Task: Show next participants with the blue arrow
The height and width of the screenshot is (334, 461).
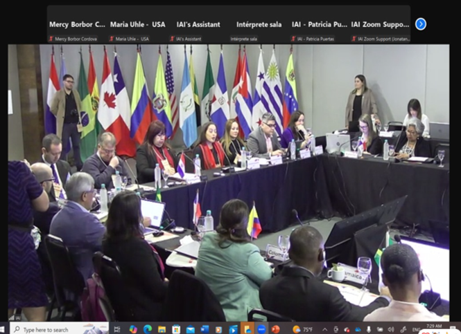Action: pos(421,24)
